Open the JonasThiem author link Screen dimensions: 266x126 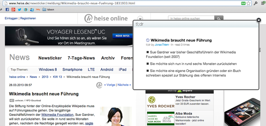tap(162, 45)
